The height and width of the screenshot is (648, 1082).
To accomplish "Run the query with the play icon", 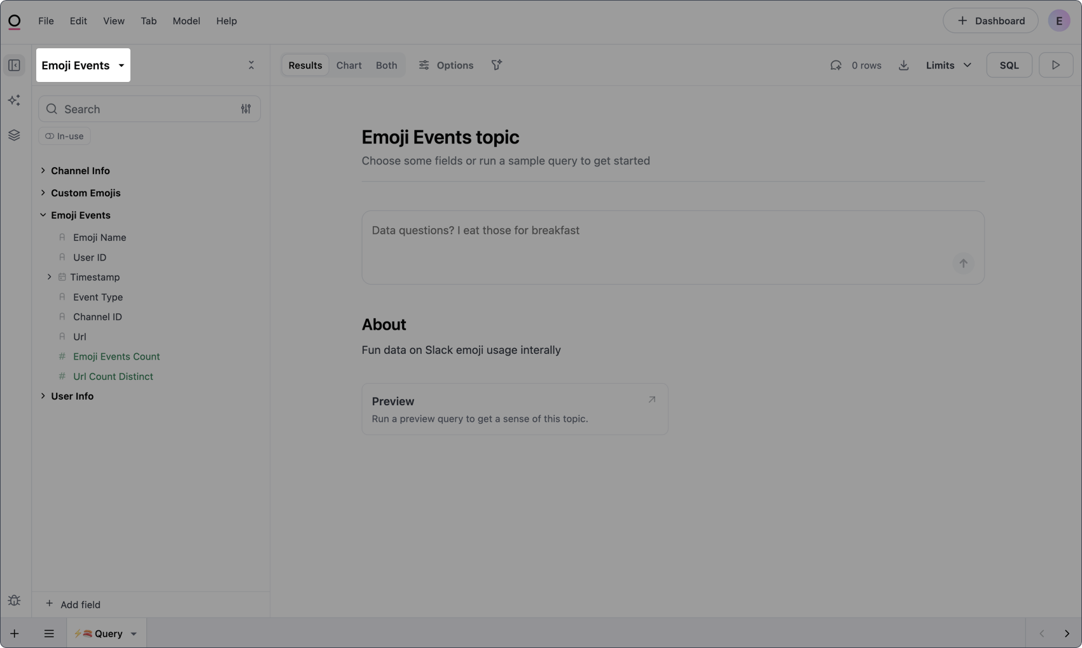I will click(x=1055, y=65).
